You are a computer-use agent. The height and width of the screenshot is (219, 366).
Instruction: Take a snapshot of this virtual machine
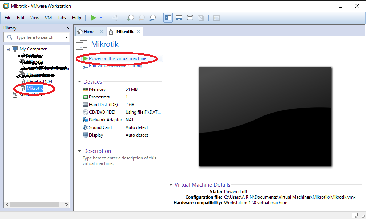pos(131,18)
